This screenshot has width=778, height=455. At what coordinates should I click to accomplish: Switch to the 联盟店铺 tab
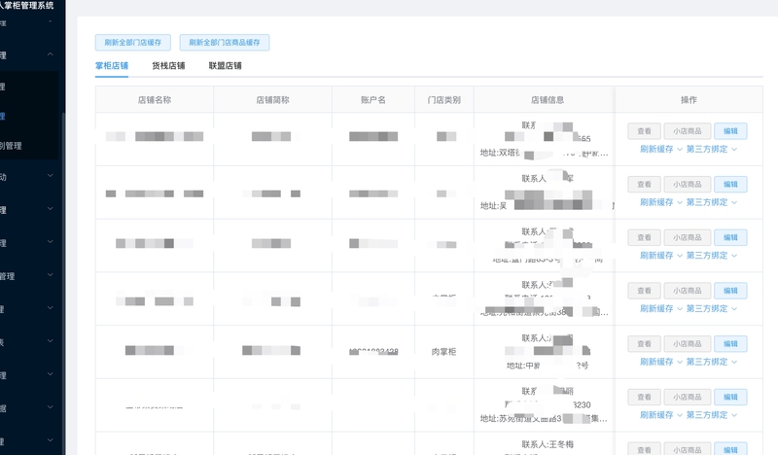(x=226, y=66)
